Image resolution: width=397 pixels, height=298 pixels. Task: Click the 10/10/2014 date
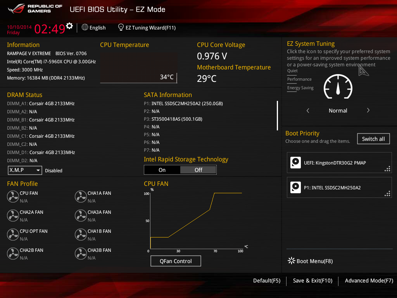coord(19,27)
